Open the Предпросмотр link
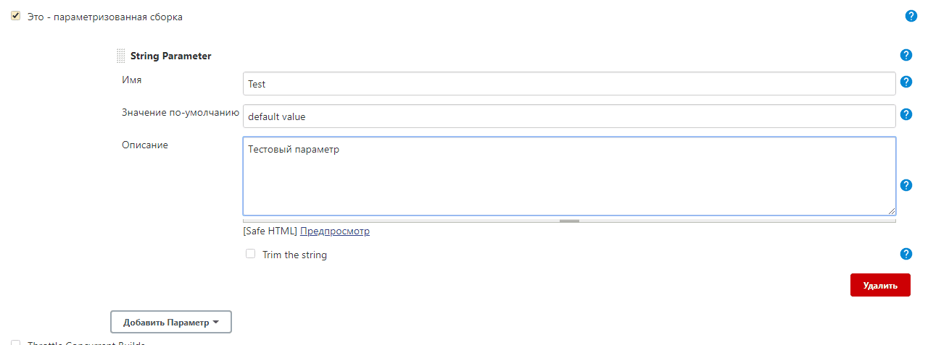The height and width of the screenshot is (345, 928). pyautogui.click(x=335, y=231)
